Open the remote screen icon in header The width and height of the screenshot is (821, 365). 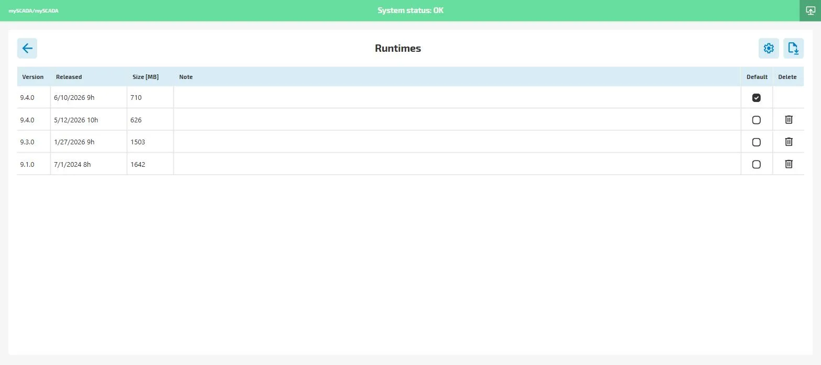(811, 10)
